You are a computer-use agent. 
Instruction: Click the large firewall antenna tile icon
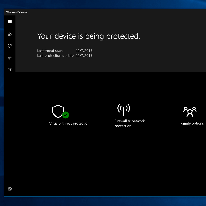click(124, 109)
